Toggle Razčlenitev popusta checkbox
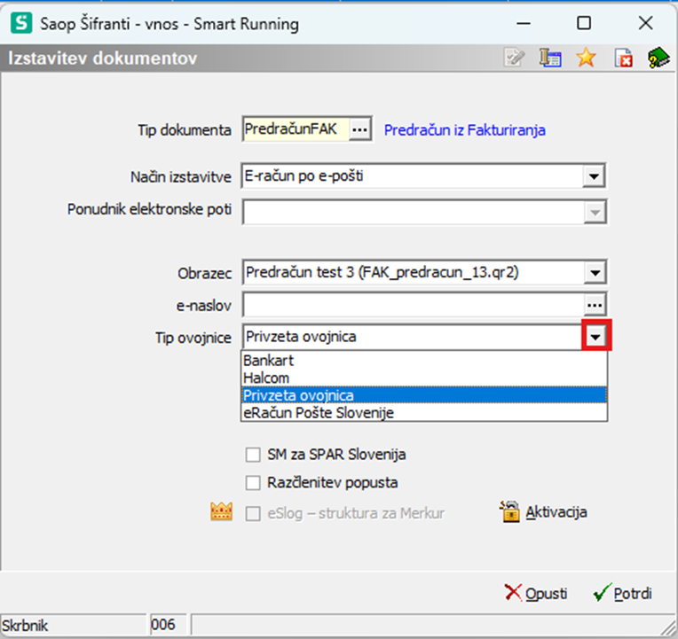678x639 pixels. (253, 483)
